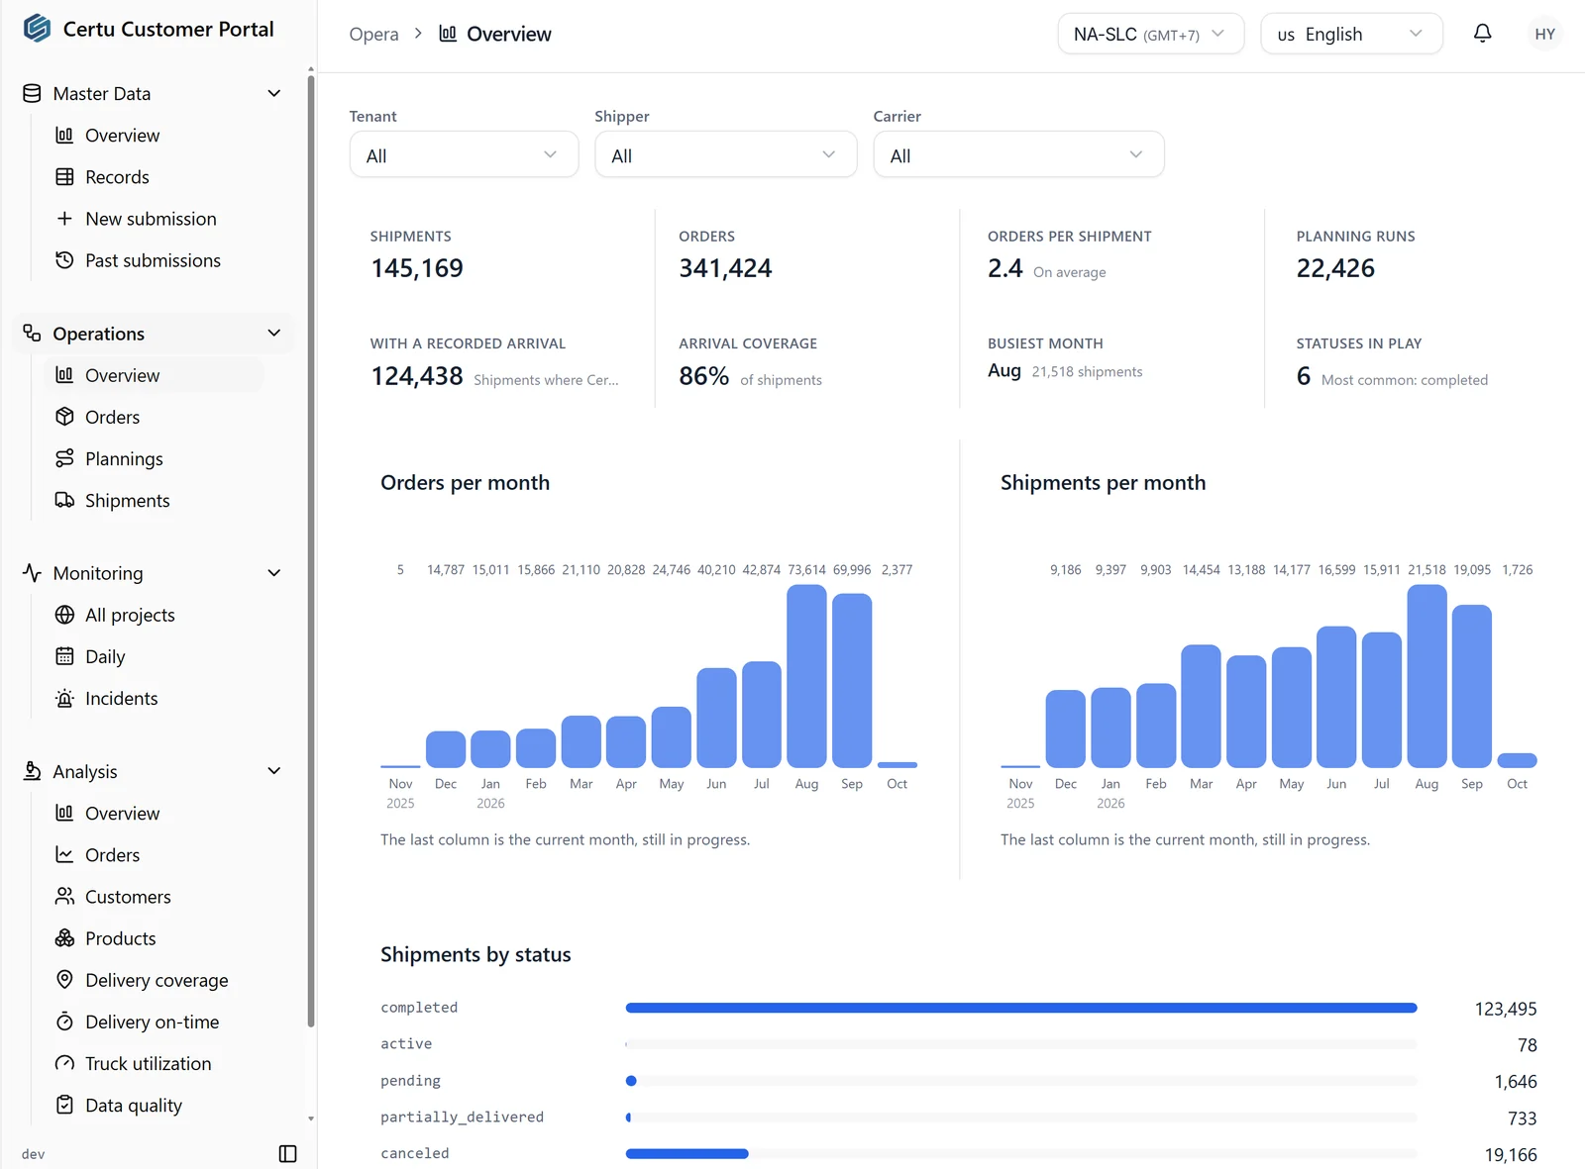Click the Aug bar in Shipments per month
The height and width of the screenshot is (1169, 1585).
tap(1426, 676)
